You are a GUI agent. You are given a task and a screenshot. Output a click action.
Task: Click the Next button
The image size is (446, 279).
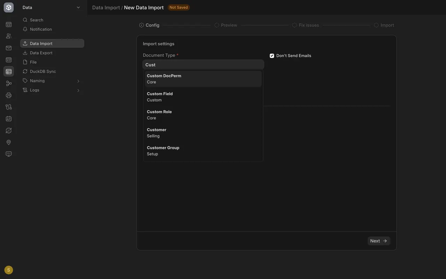click(379, 241)
